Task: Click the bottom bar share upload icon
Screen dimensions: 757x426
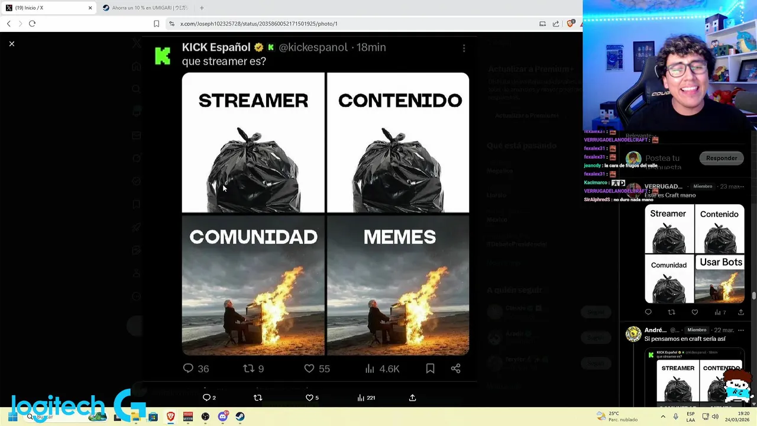Action: pyautogui.click(x=412, y=398)
